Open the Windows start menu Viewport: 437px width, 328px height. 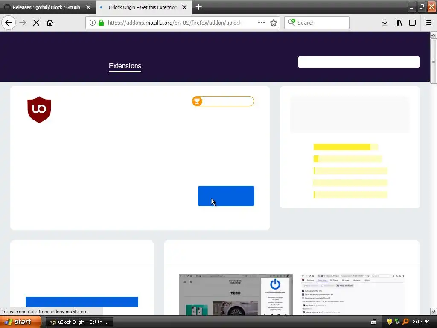point(20,322)
